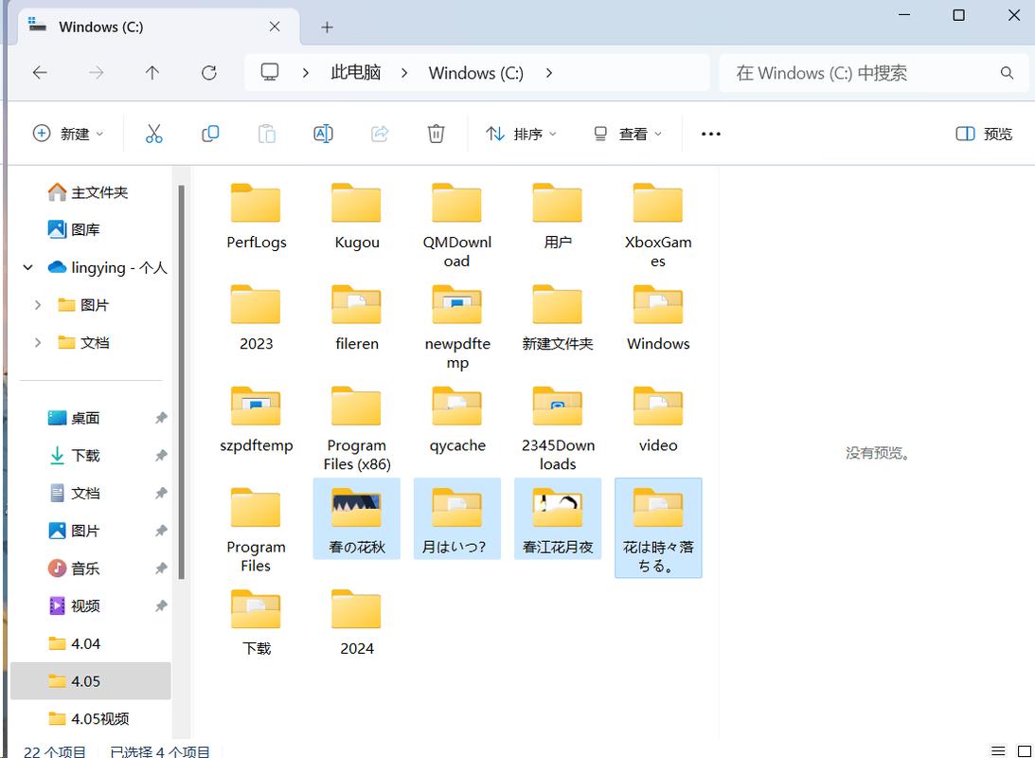This screenshot has height=758, width=1035.
Task: Click the Copy icon in toolbar
Action: point(210,134)
